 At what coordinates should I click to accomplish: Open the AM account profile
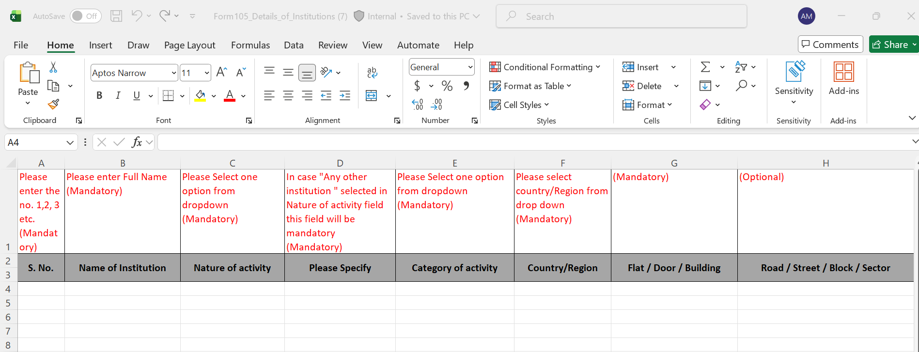click(807, 16)
